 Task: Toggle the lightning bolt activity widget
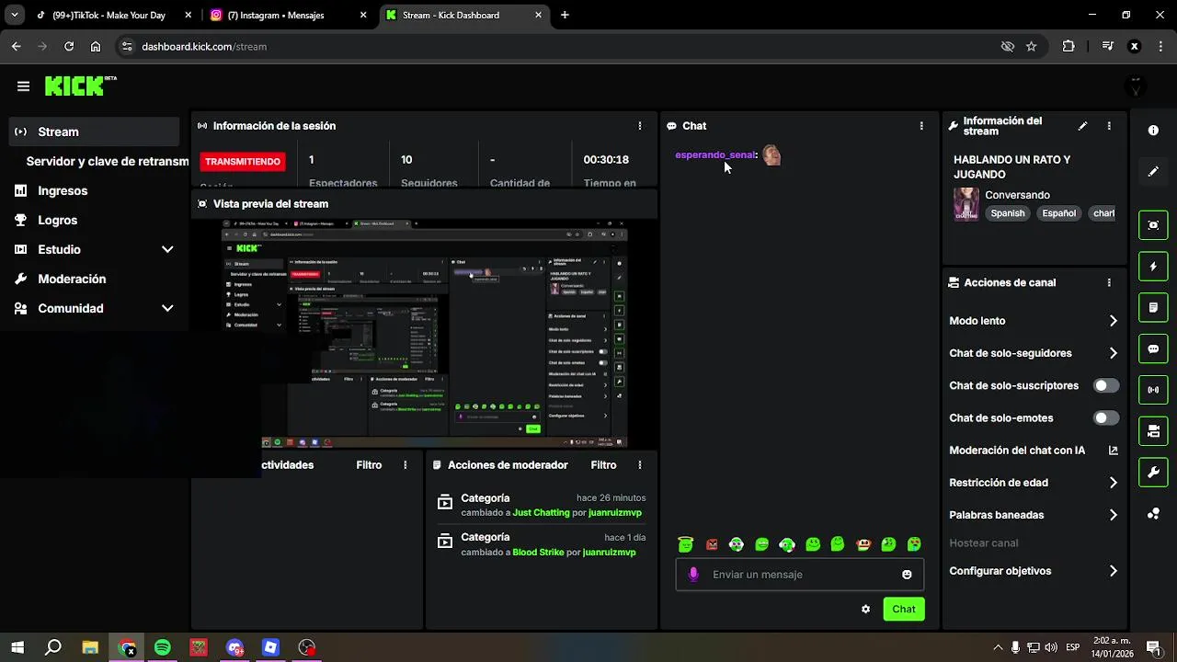click(1153, 267)
